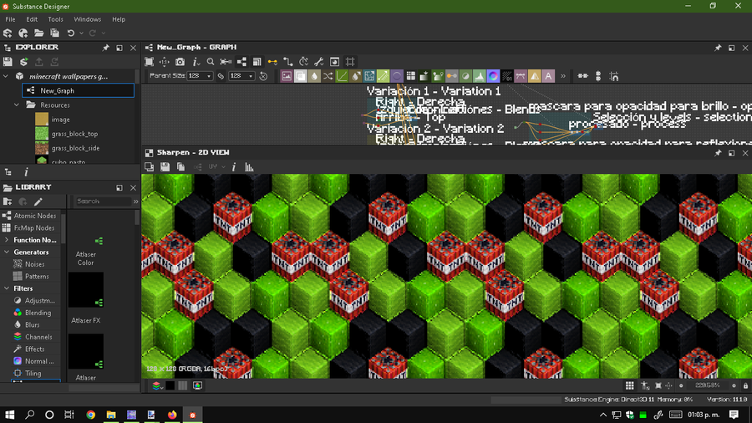Viewport: 752px width, 423px height.
Task: Add a Curve node from the node bar
Action: (342, 76)
